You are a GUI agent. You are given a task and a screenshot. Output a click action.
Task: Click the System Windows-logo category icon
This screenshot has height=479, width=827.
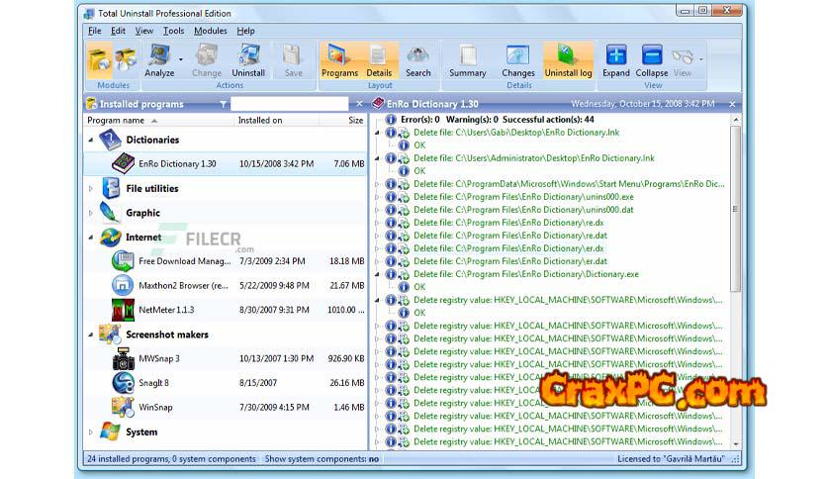(110, 432)
